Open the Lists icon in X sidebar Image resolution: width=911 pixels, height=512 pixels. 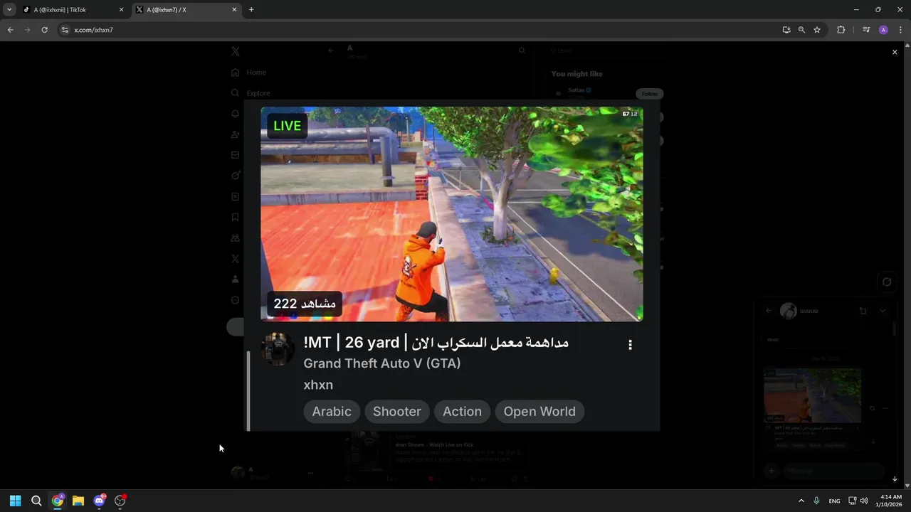[x=236, y=196]
